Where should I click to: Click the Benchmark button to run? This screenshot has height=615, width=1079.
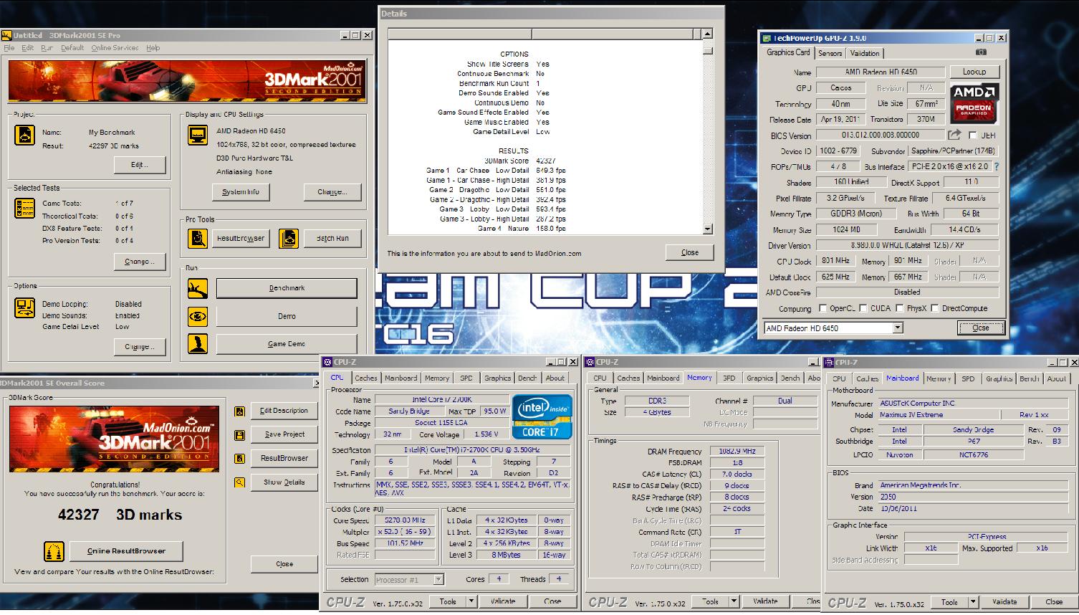(287, 288)
